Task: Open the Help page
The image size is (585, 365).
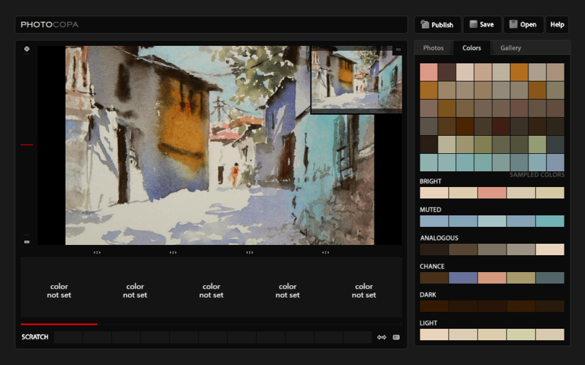Action: point(557,25)
